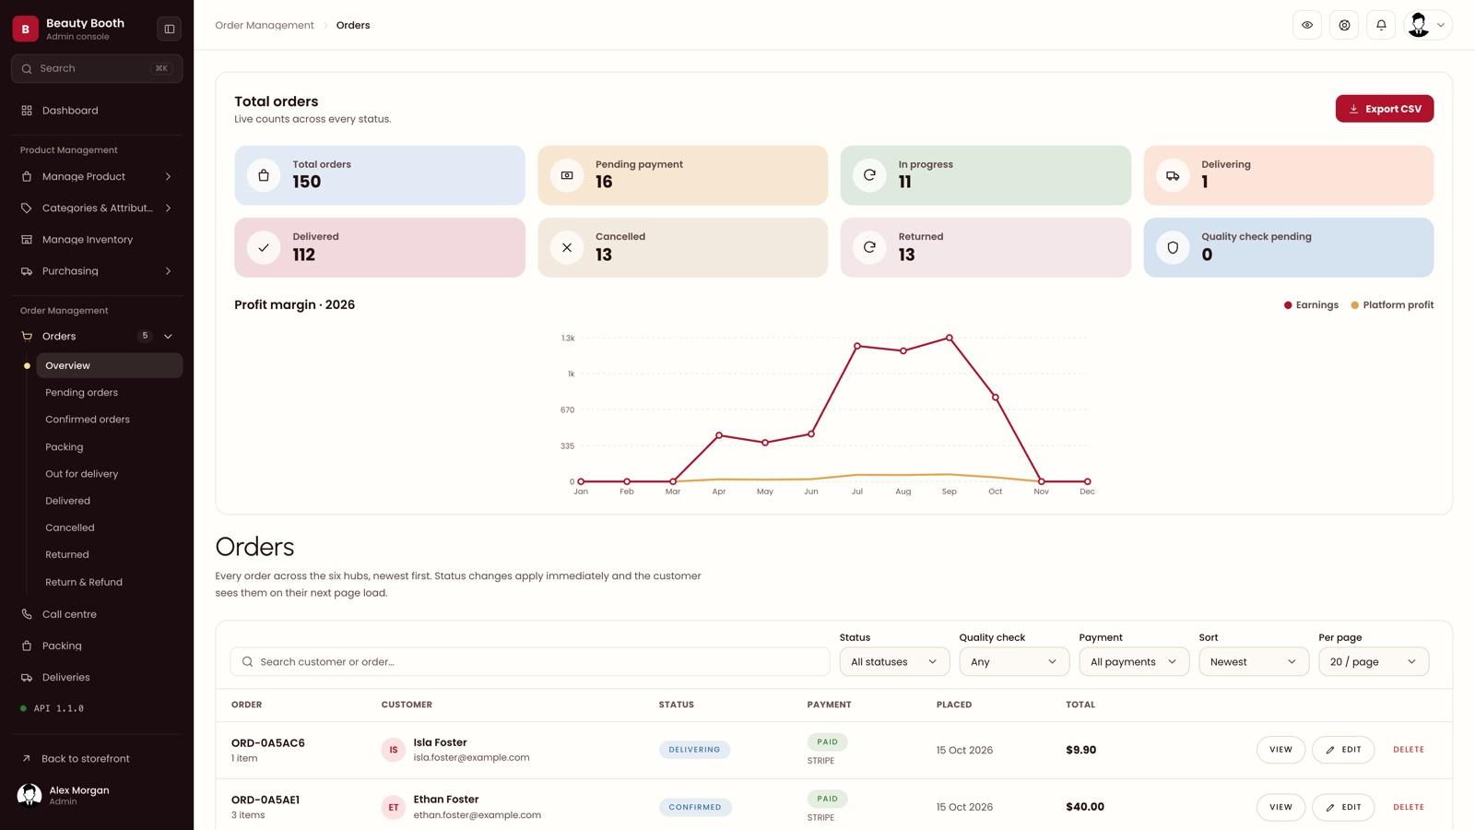Open the Newest sort dropdown
The width and height of the screenshot is (1475, 830).
(1254, 661)
